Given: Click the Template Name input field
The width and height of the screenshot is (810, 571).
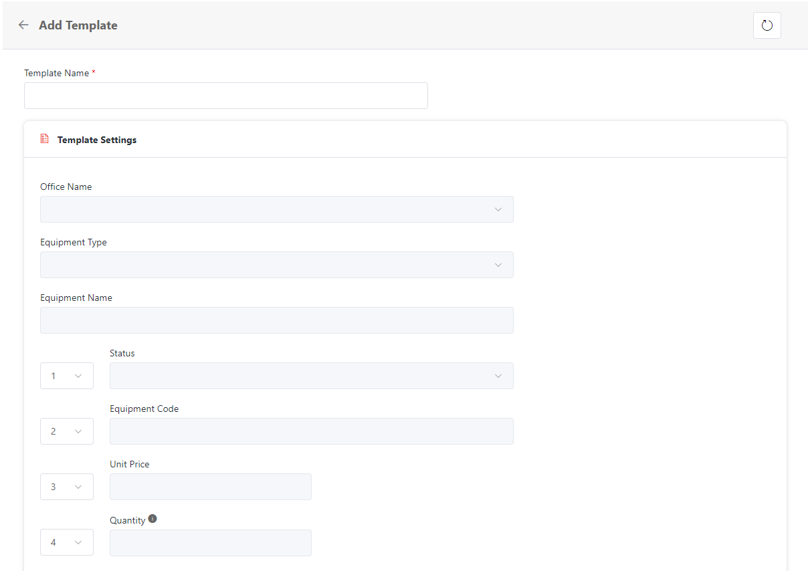Looking at the screenshot, I should tap(225, 95).
